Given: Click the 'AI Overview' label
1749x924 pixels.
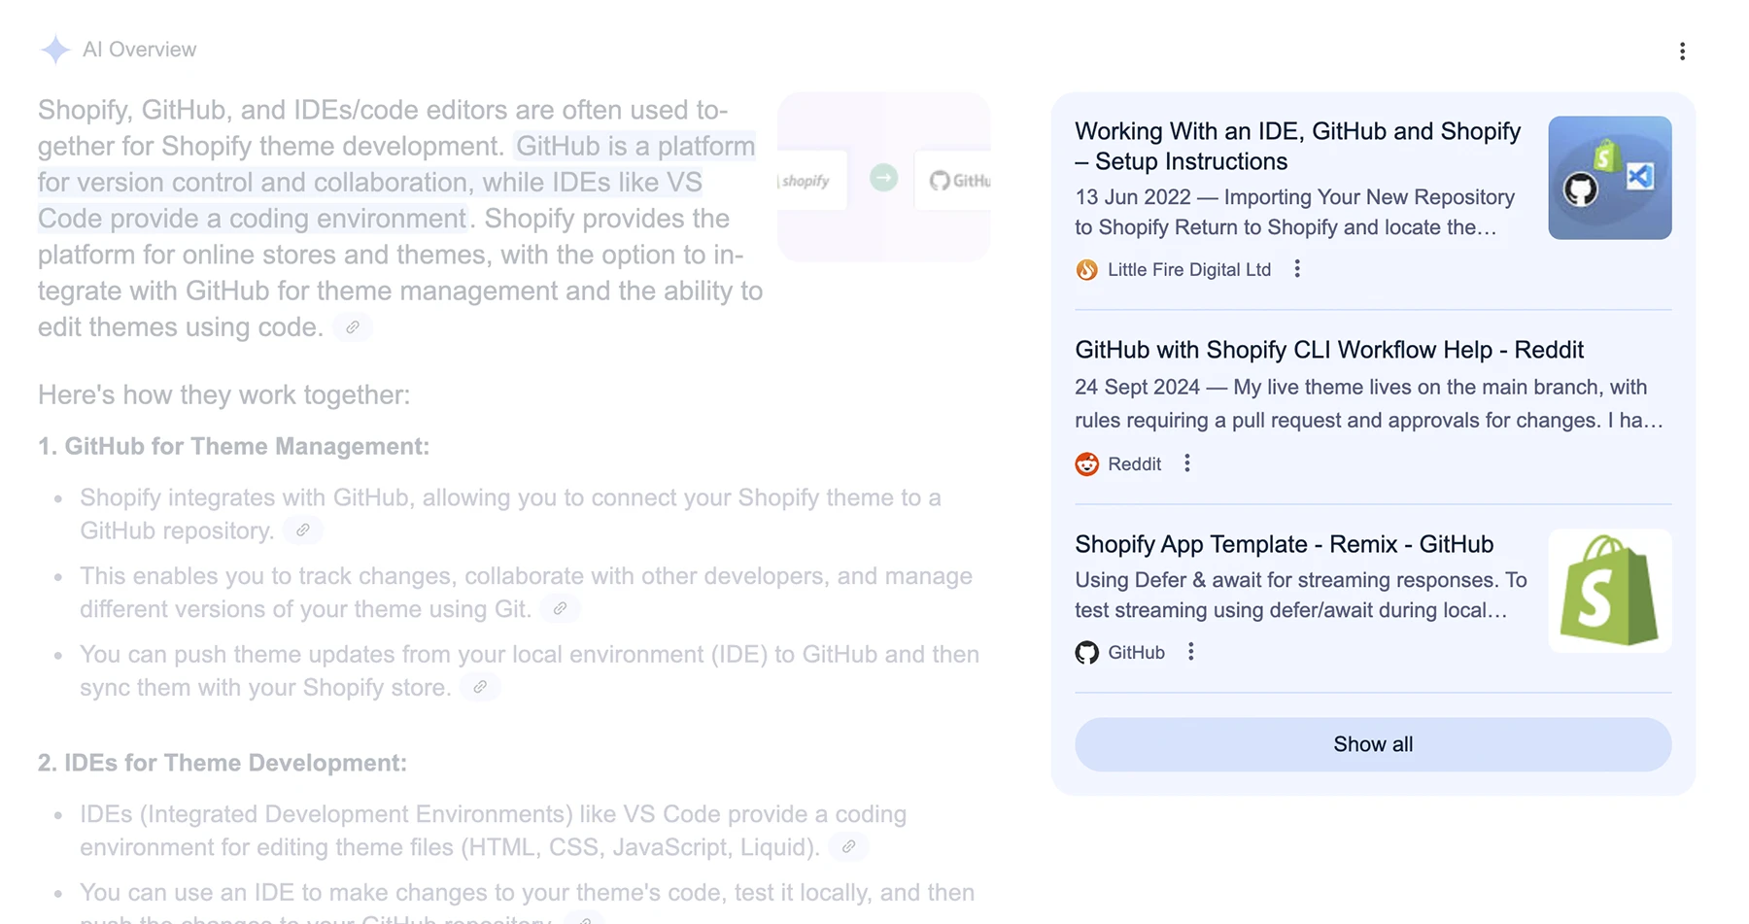Looking at the screenshot, I should point(139,50).
